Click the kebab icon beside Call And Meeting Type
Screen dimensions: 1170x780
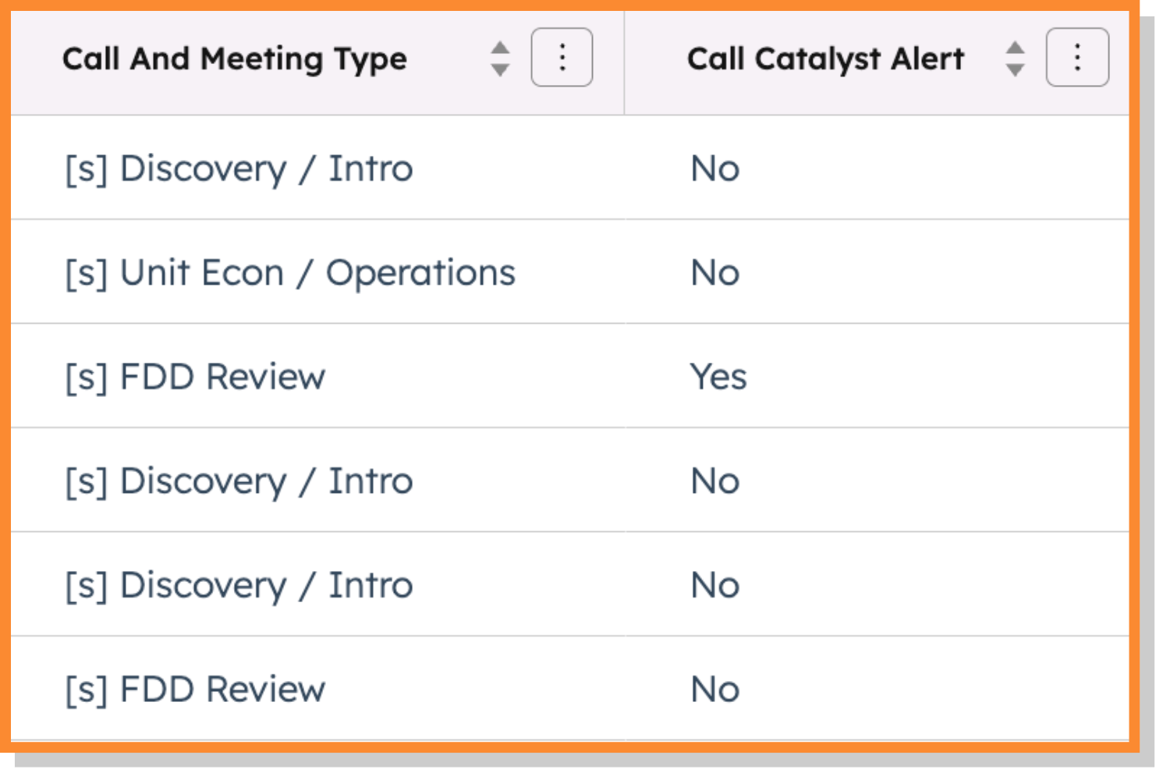(562, 57)
